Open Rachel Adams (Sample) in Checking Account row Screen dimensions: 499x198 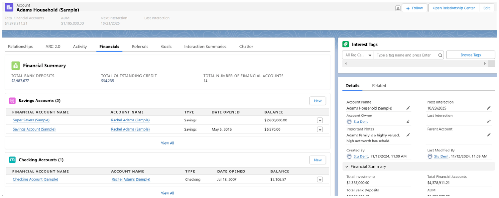(131, 179)
